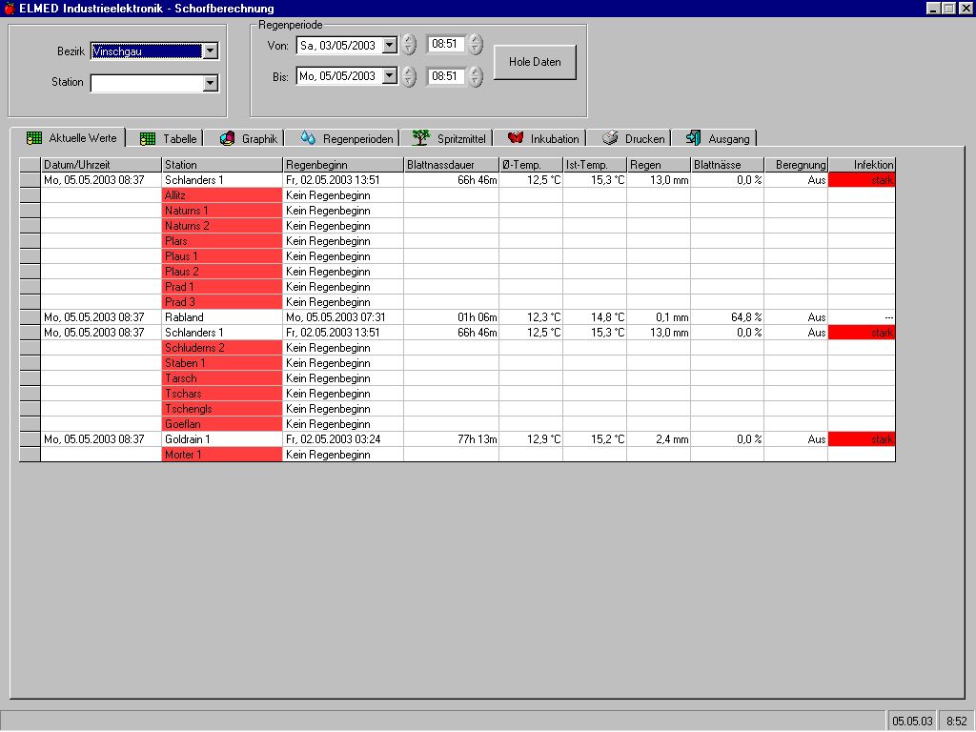The width and height of the screenshot is (976, 732).
Task: Click the ELMED application icon in title bar
Action: pos(9,9)
